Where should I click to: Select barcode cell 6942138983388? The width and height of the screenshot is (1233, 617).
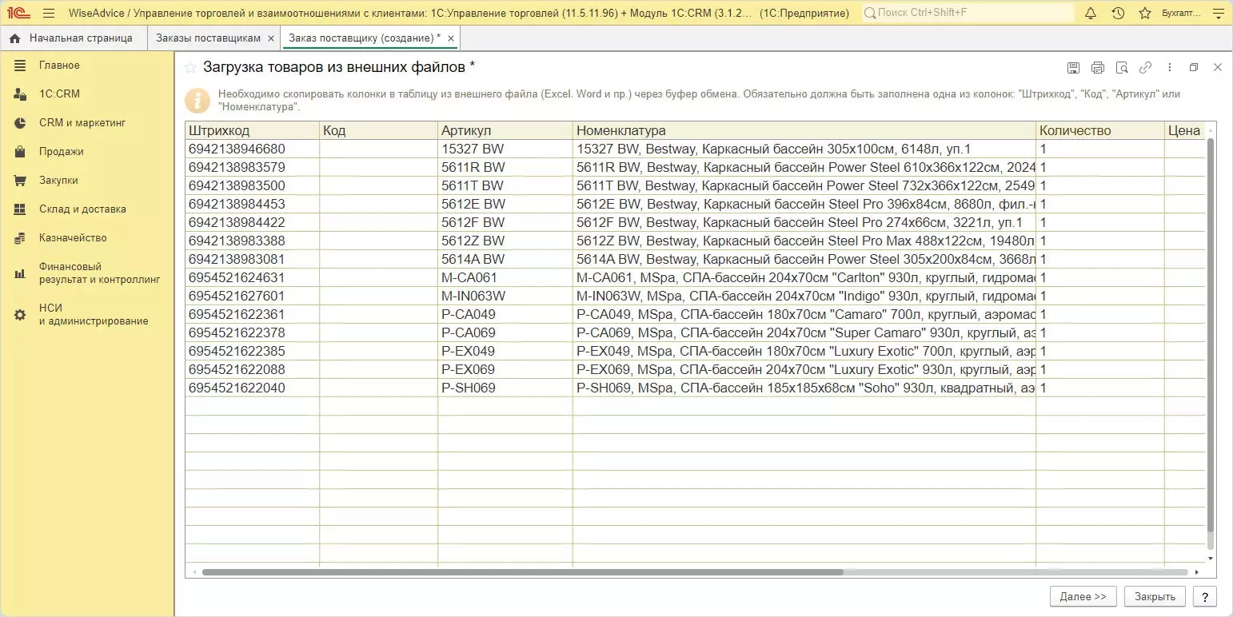252,241
